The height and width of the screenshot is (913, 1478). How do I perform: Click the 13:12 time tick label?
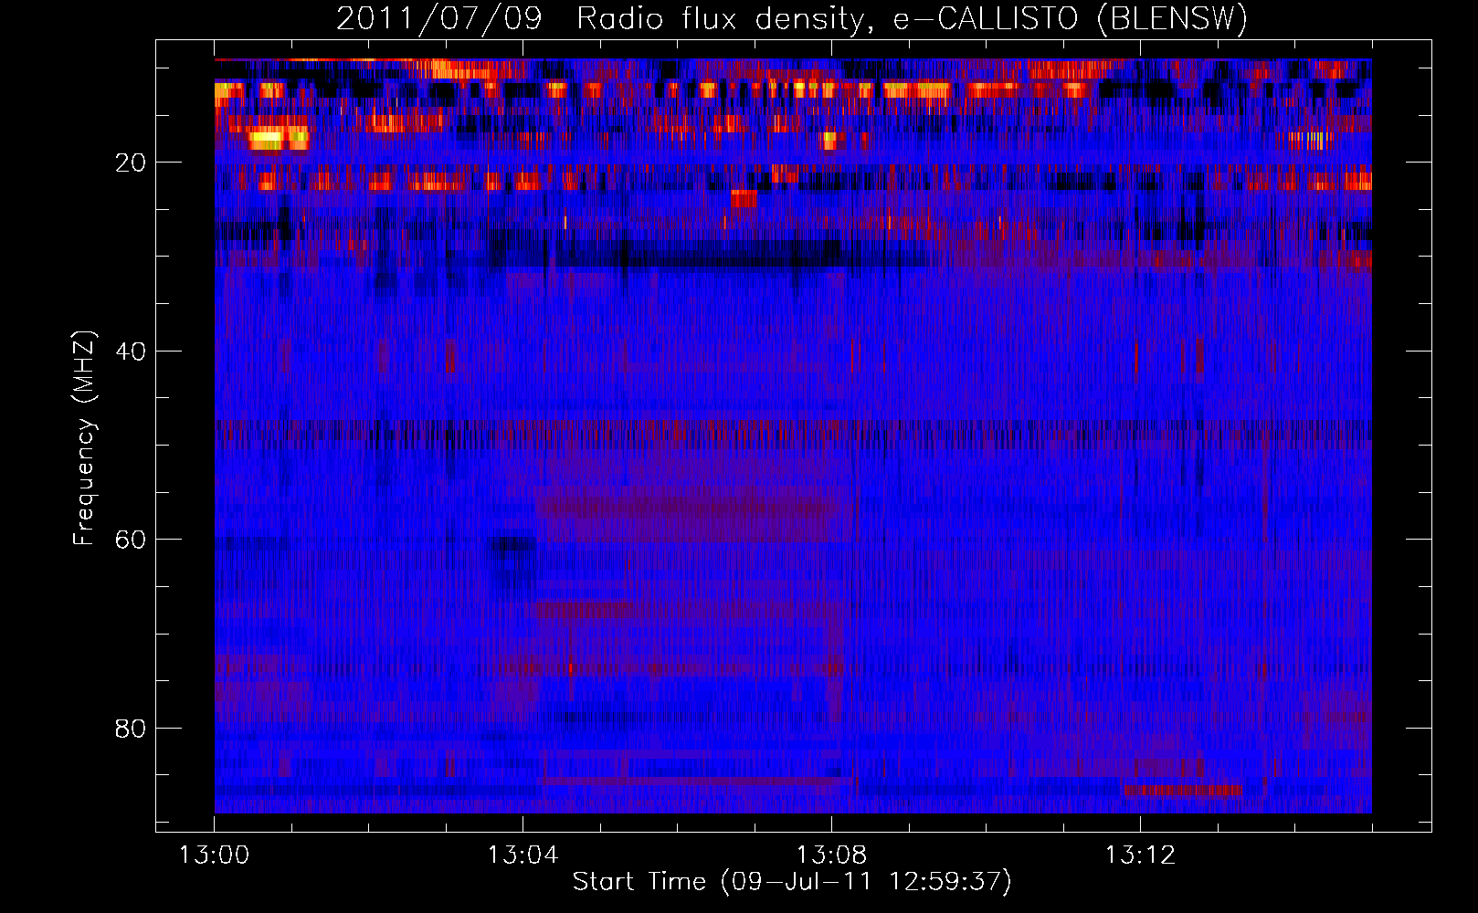tap(1140, 855)
